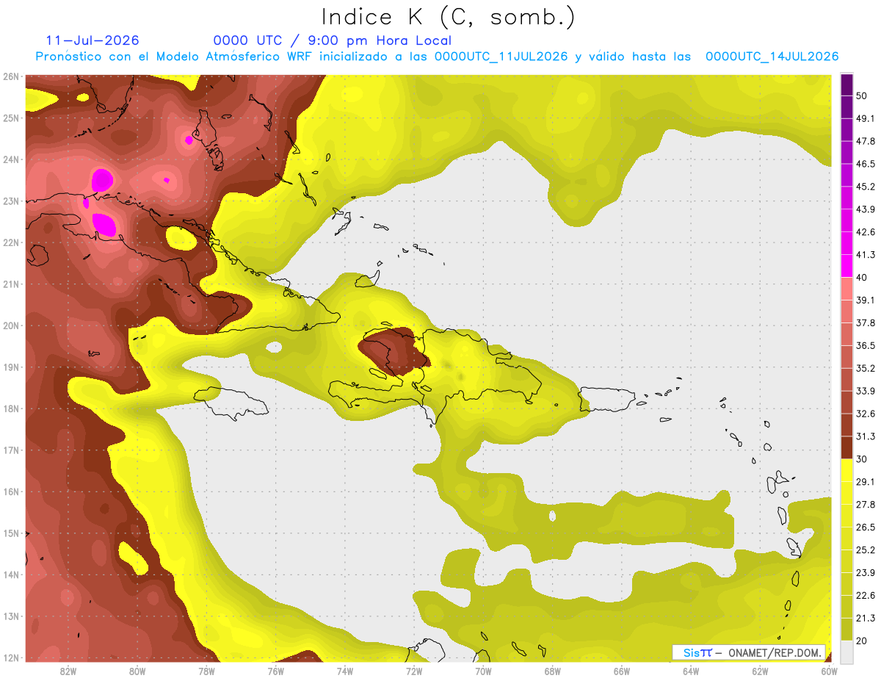Click the "12N" latitude axis label
The image size is (881, 681).
[x=11, y=657]
